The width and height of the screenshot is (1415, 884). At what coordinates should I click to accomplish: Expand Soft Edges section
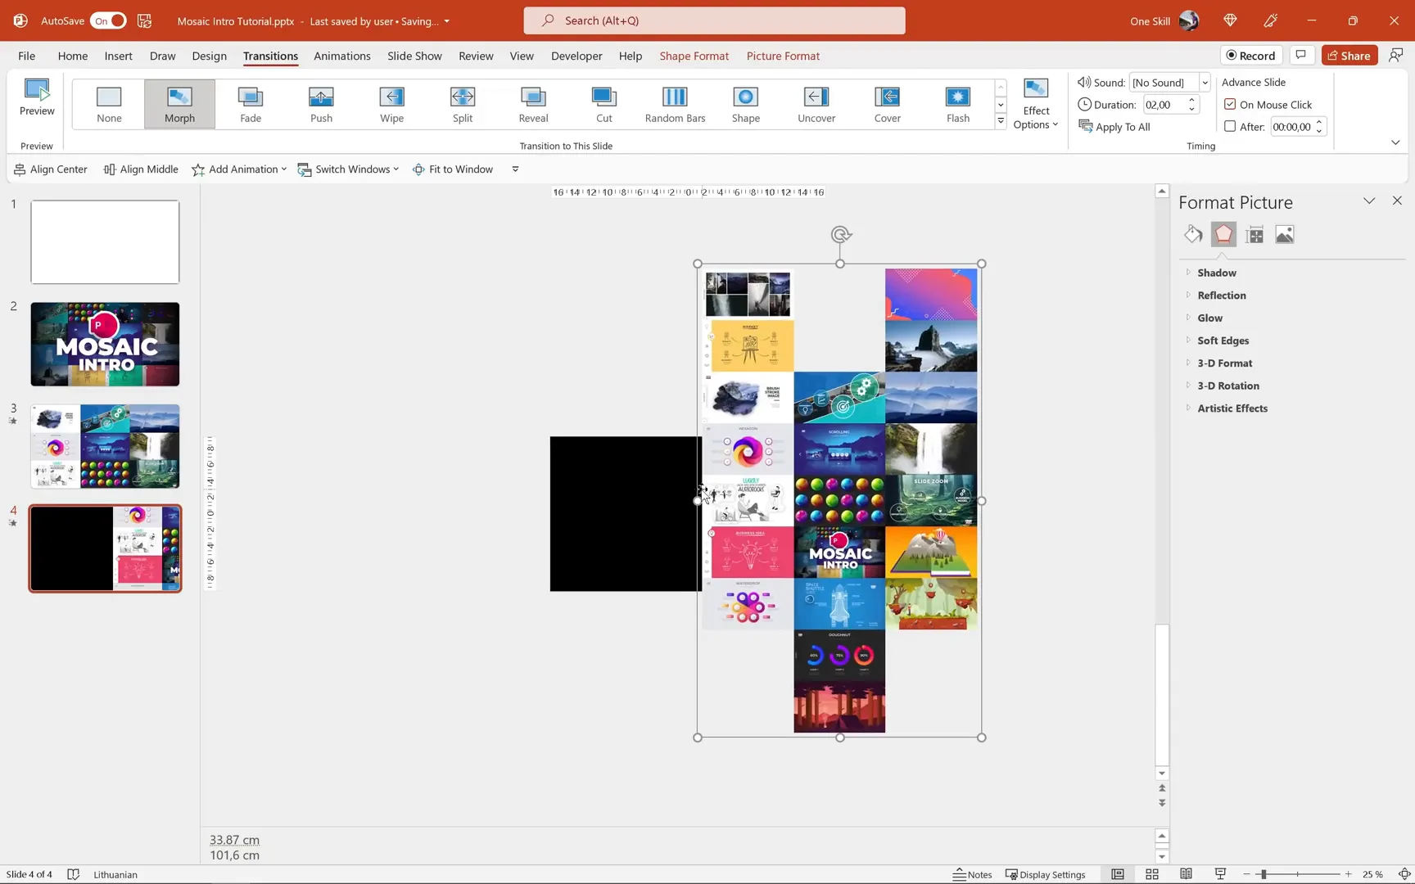(1223, 341)
